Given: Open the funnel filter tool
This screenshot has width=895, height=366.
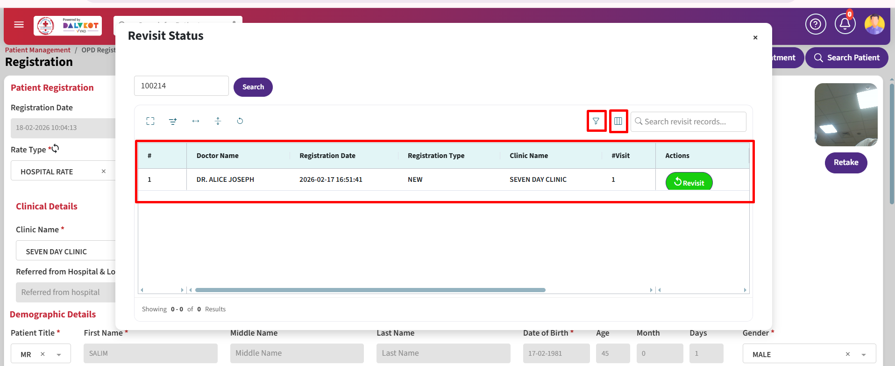Looking at the screenshot, I should click(x=596, y=121).
